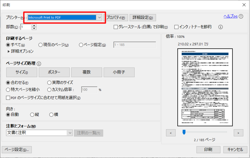Click the 部数 copies input field
250x158 pixels.
click(x=26, y=27)
